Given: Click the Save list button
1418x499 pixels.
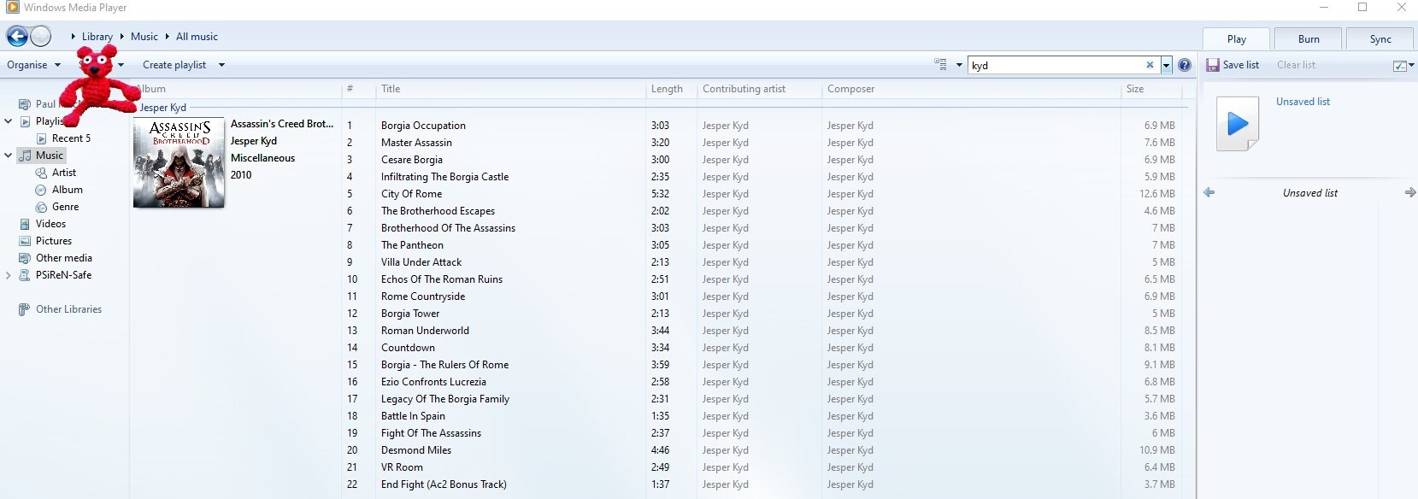Looking at the screenshot, I should 1233,65.
